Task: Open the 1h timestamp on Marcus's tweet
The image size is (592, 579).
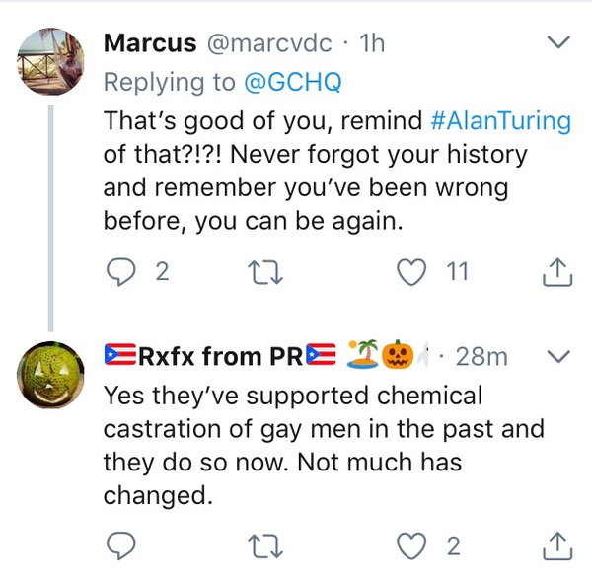Action: pyautogui.click(x=372, y=44)
